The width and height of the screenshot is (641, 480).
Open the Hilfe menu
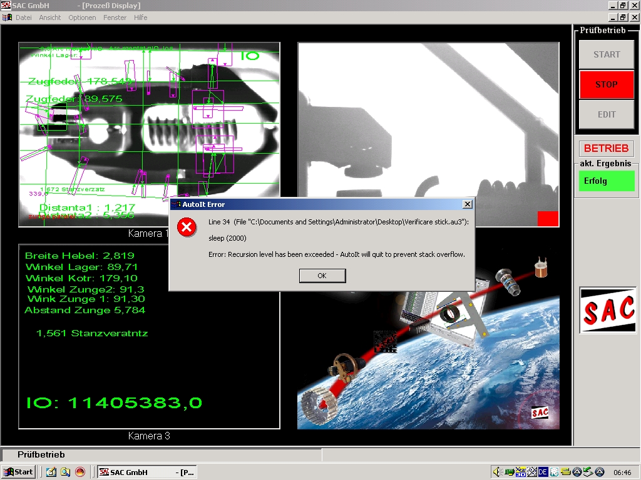coord(141,17)
